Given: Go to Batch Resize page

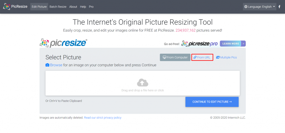Looking at the screenshot, I should tap(58, 7).
